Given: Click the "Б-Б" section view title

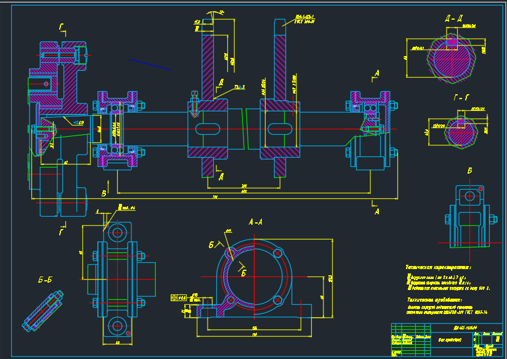Looking at the screenshot, I should (45, 280).
